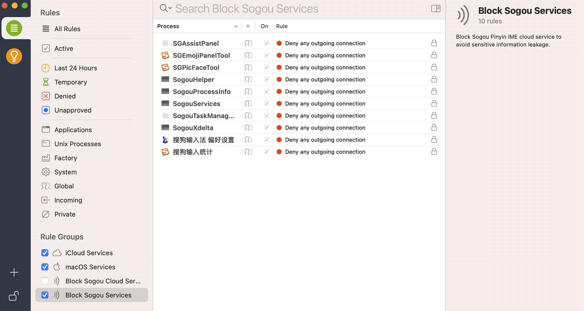The image size is (584, 311).
Task: Click the lock icon on SGAssistPanel row
Action: [434, 43]
